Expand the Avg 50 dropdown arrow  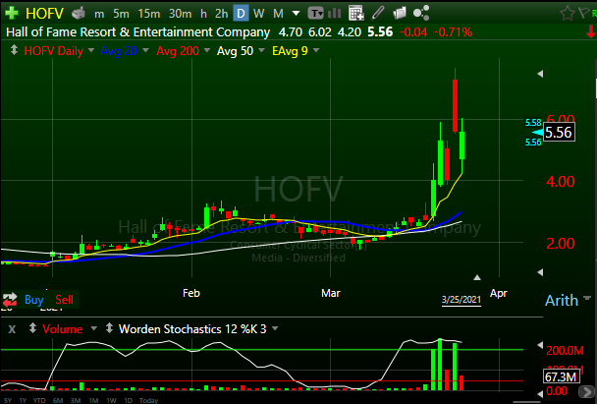click(261, 50)
